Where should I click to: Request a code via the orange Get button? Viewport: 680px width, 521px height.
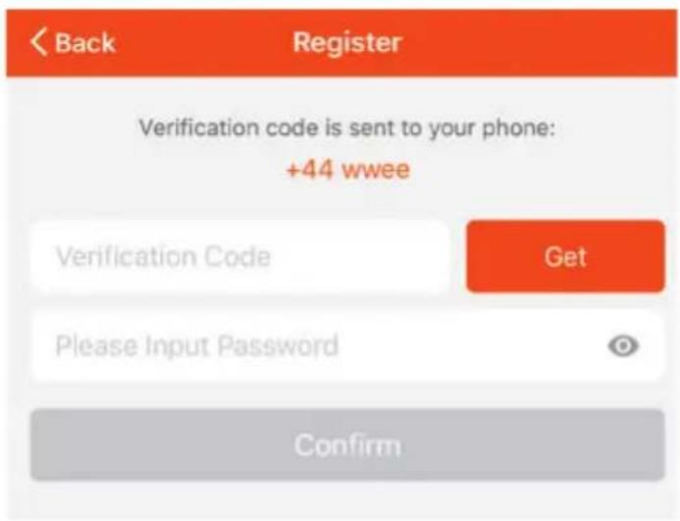point(565,256)
